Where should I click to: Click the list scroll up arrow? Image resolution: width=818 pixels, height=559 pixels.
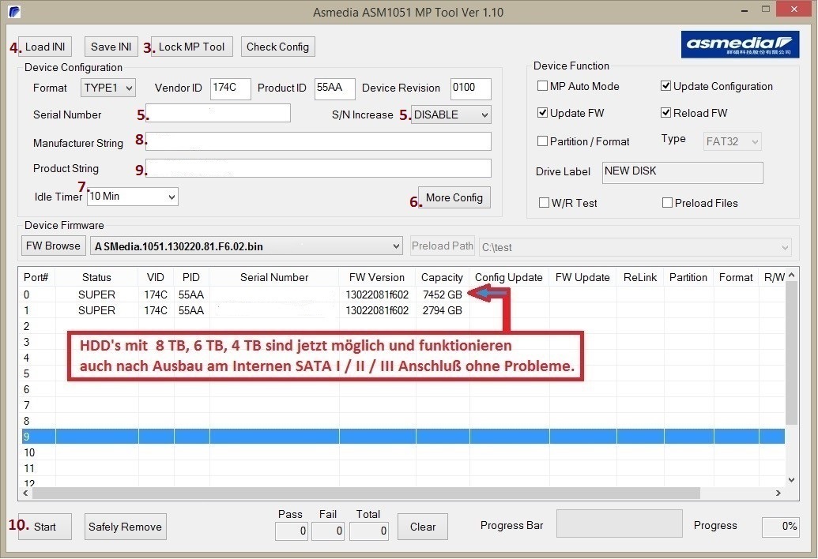[791, 275]
